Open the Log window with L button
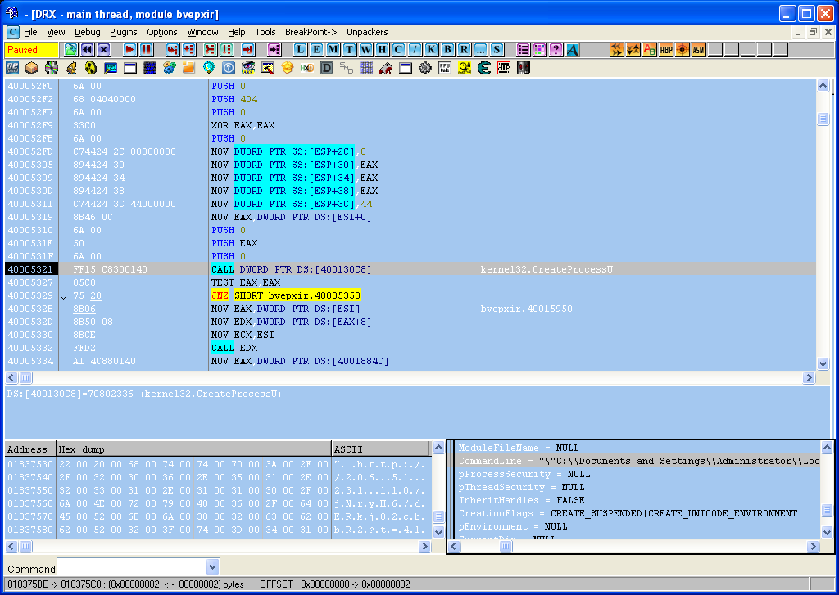This screenshot has height=595, width=839. [301, 50]
